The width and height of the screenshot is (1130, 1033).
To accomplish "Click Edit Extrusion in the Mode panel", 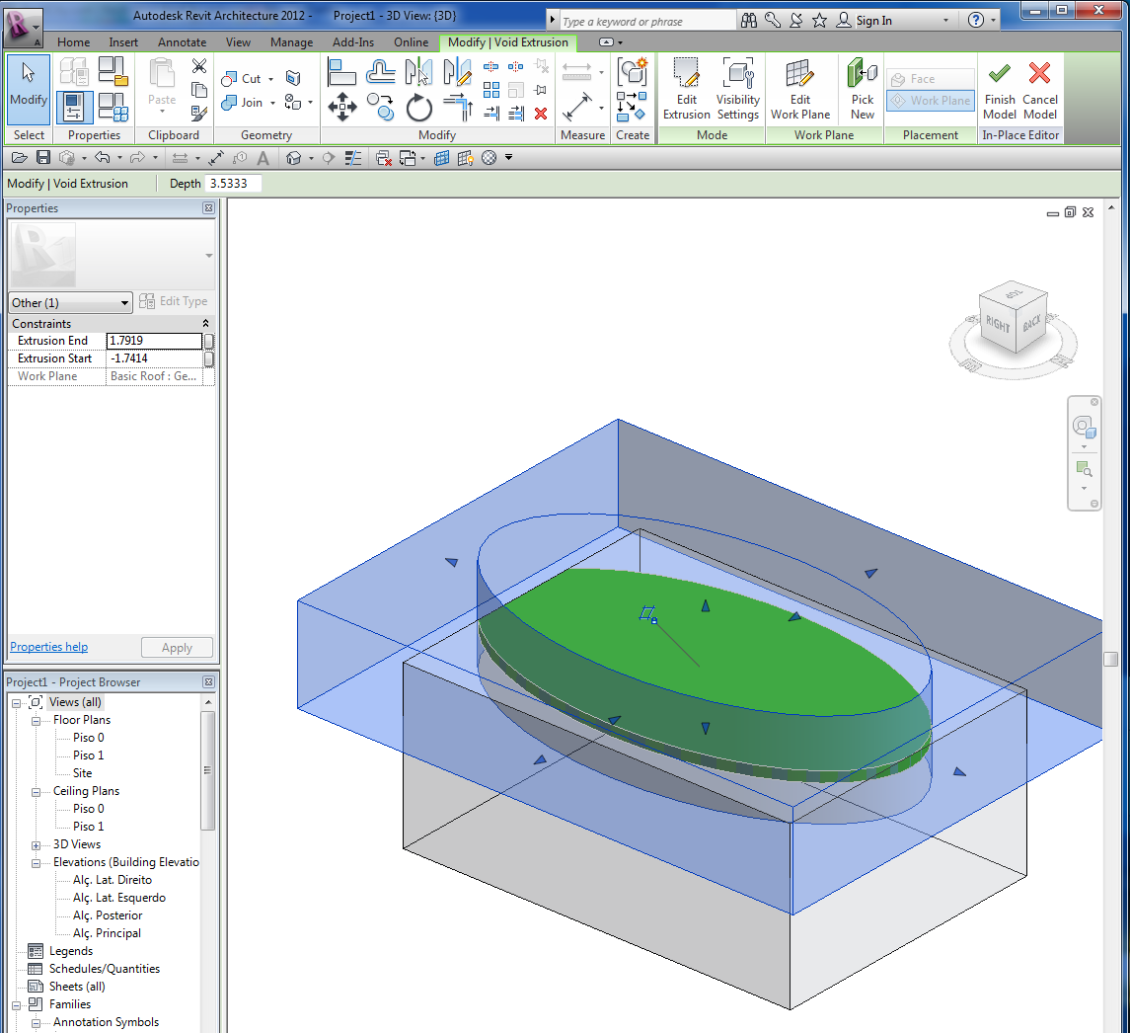I will (686, 89).
